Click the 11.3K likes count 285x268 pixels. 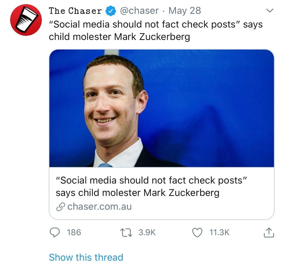pyautogui.click(x=219, y=232)
